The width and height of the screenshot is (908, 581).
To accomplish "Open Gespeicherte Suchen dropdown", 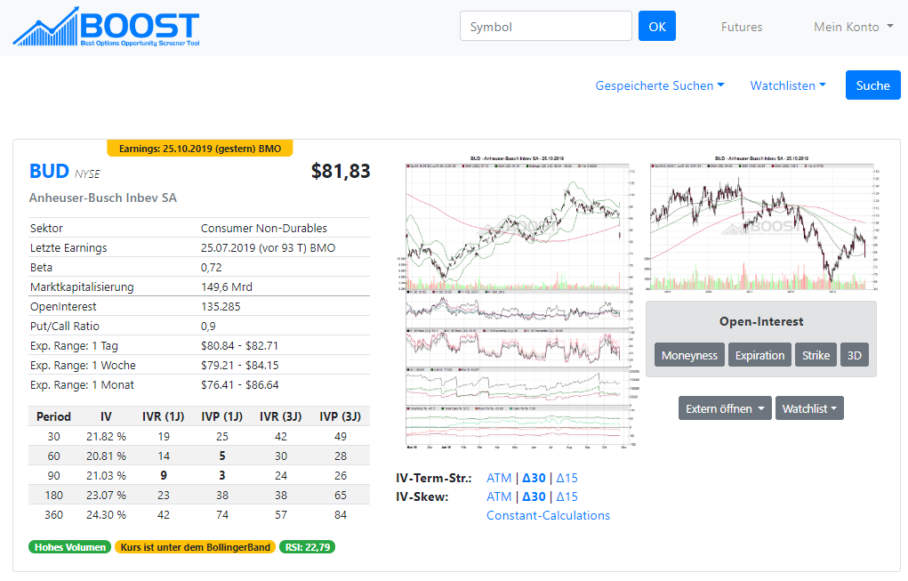I will [x=660, y=85].
